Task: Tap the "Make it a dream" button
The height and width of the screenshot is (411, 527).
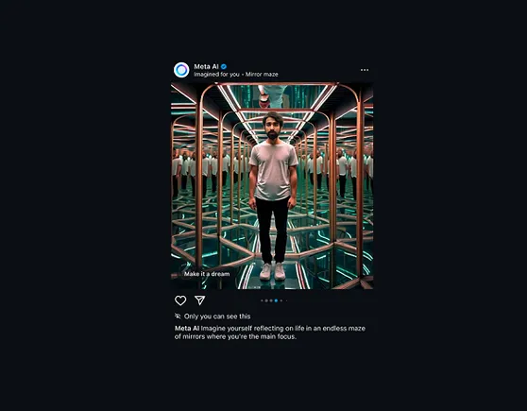Action: 207,274
